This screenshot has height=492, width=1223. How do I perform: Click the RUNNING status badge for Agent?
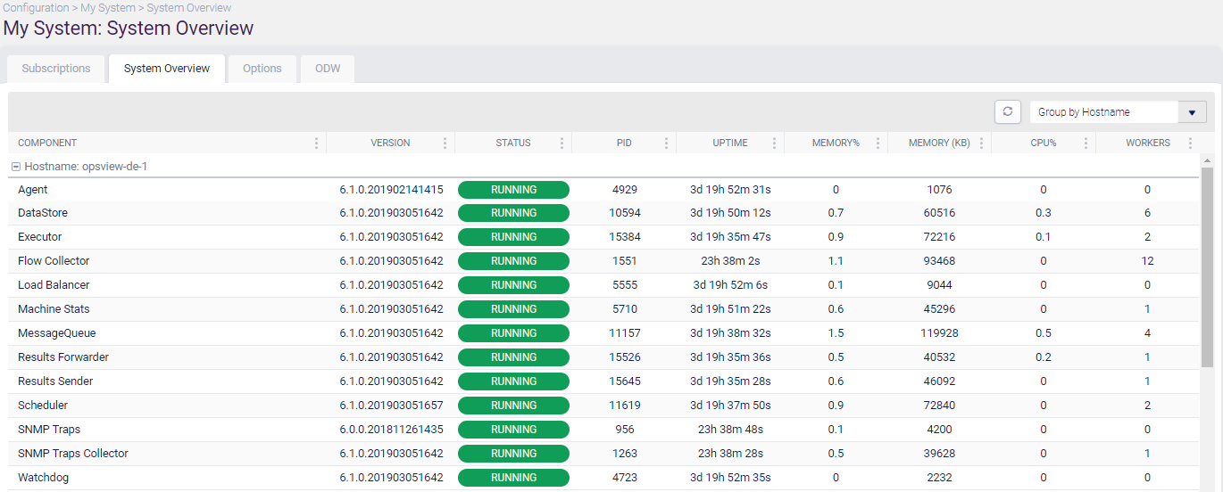pos(513,190)
